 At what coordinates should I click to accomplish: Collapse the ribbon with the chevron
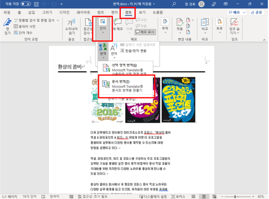pyautogui.click(x=264, y=40)
